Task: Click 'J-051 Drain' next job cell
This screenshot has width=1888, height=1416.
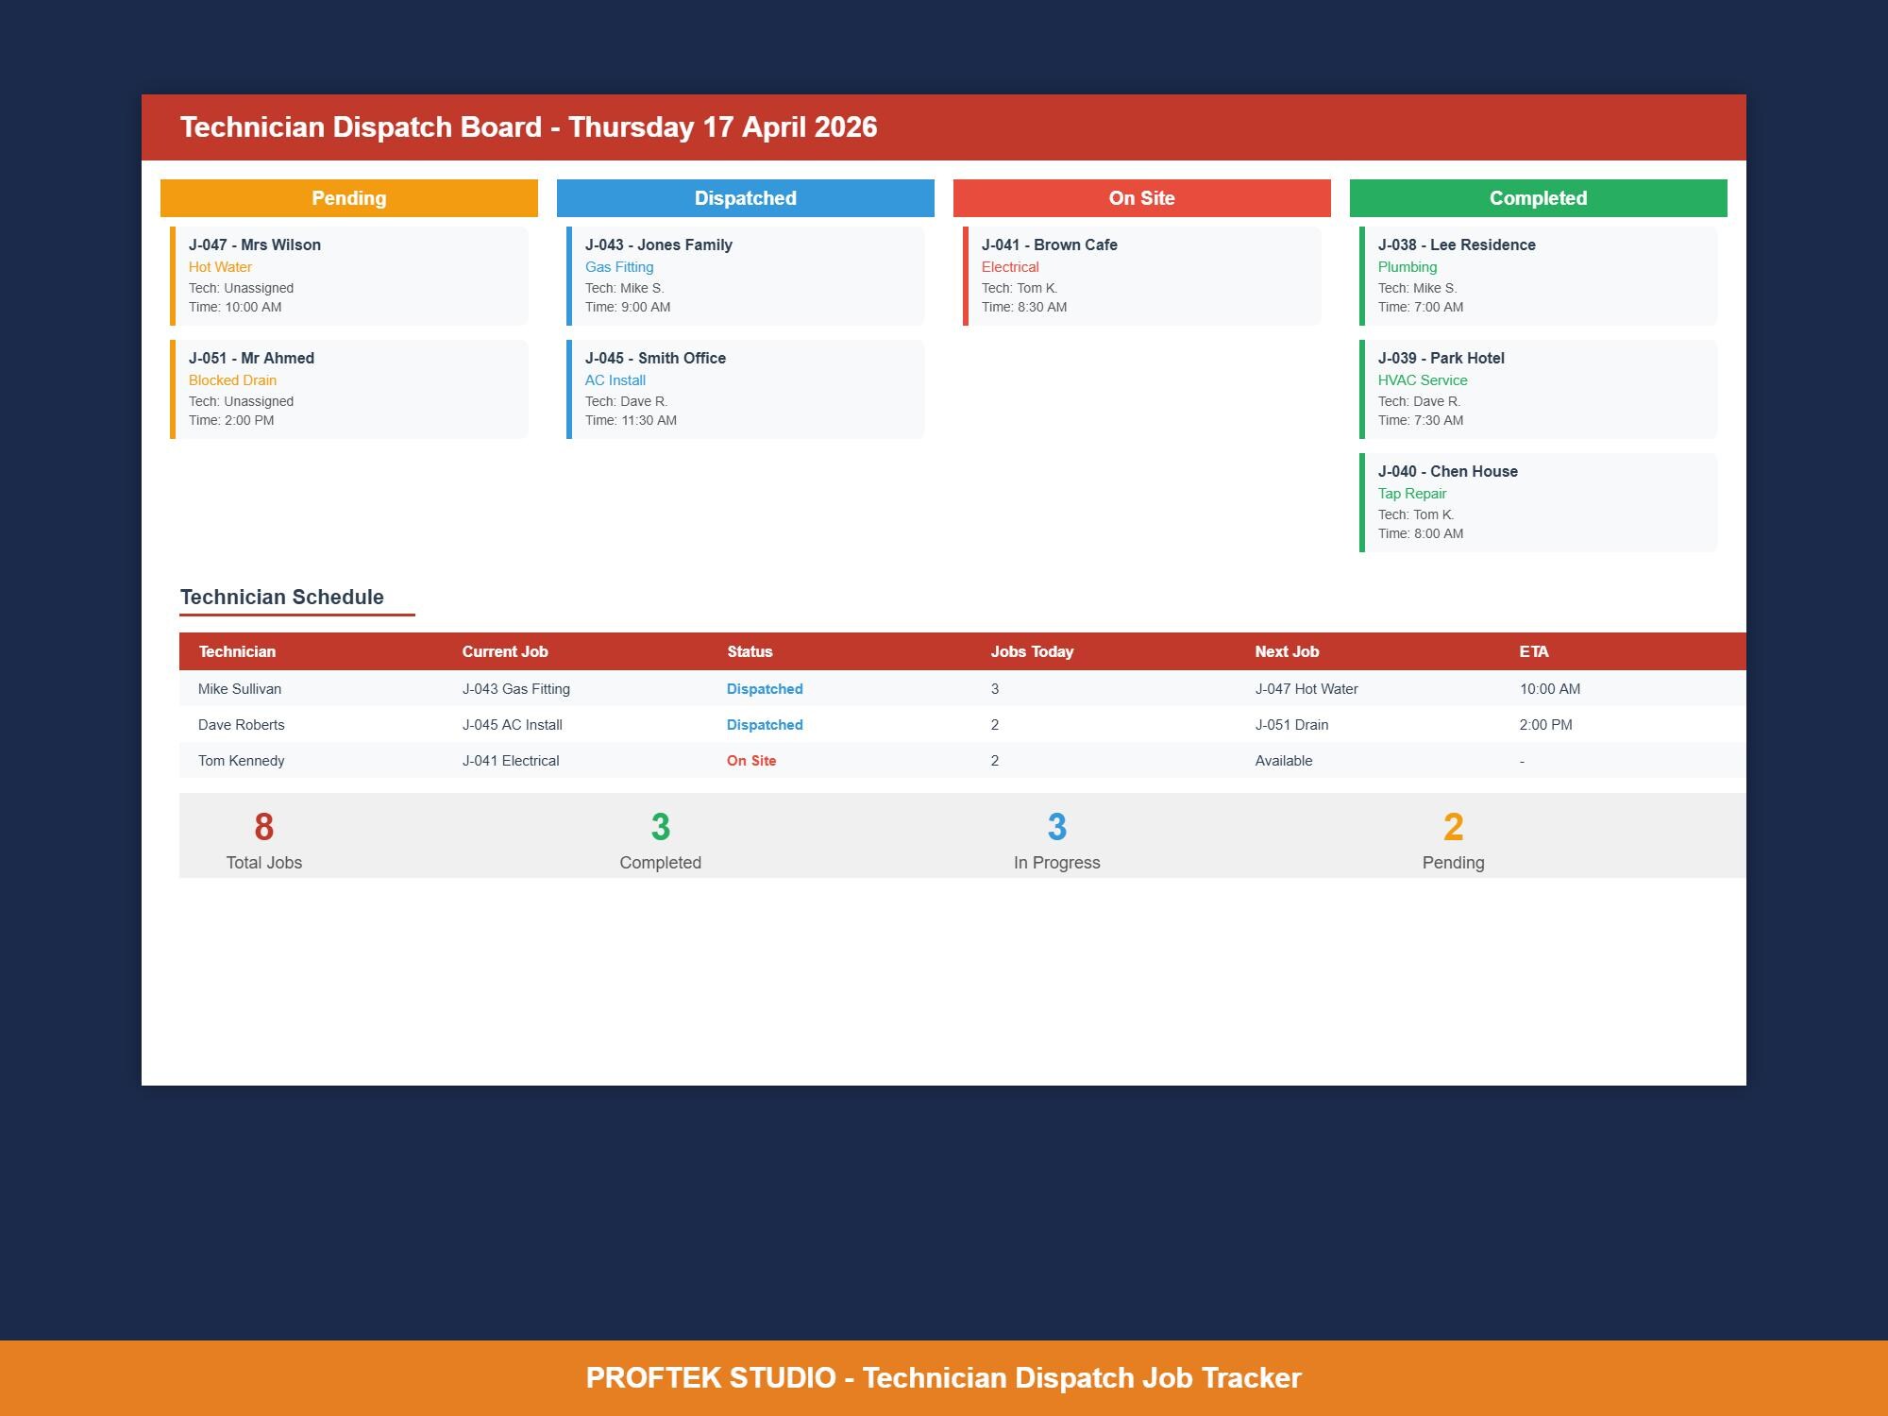Action: click(x=1291, y=725)
